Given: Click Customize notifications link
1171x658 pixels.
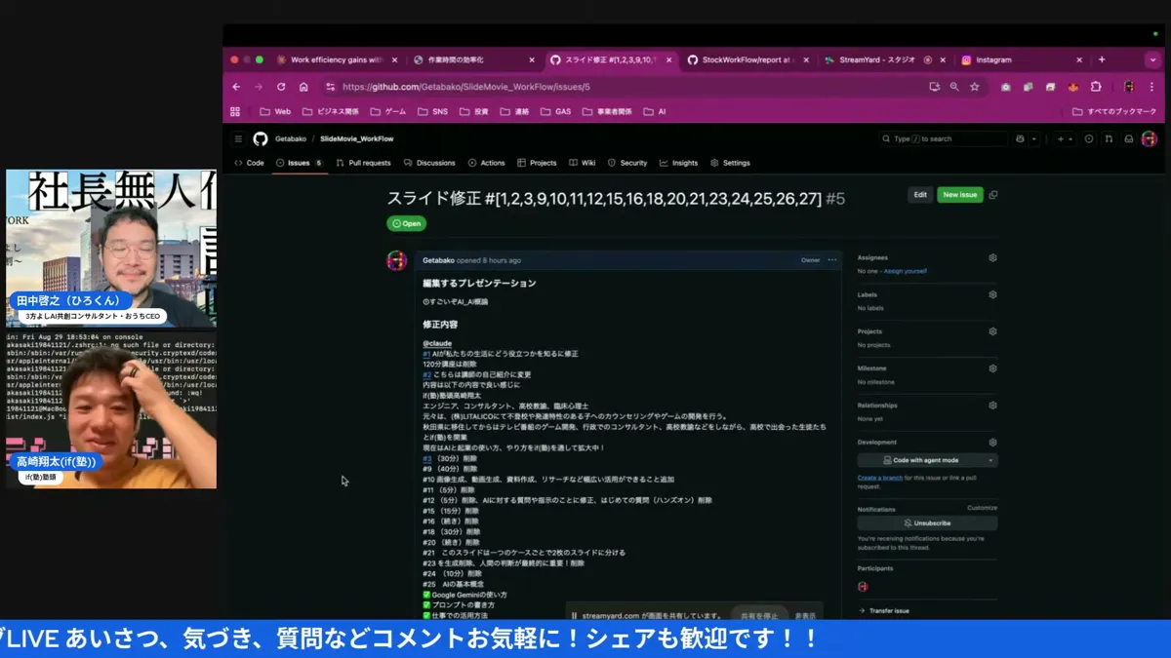Looking at the screenshot, I should pyautogui.click(x=982, y=508).
